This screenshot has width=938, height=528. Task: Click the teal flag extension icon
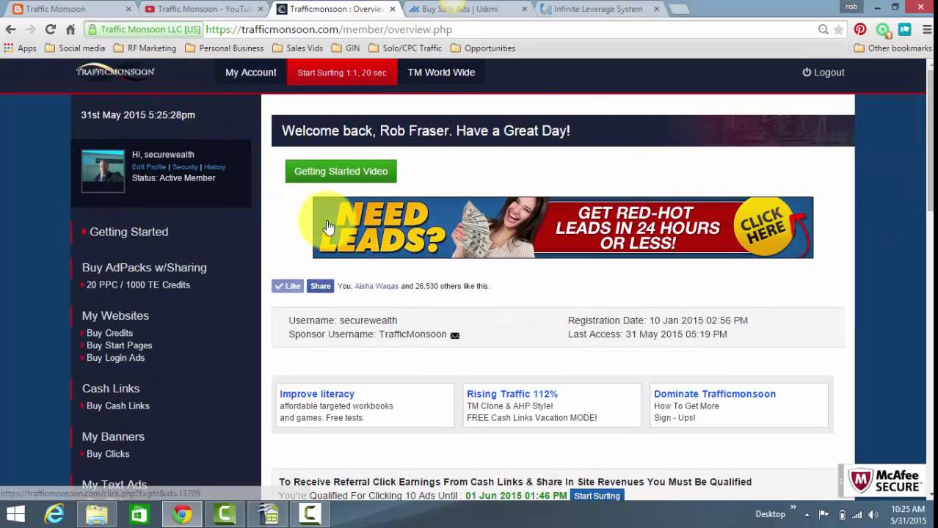pos(904,29)
